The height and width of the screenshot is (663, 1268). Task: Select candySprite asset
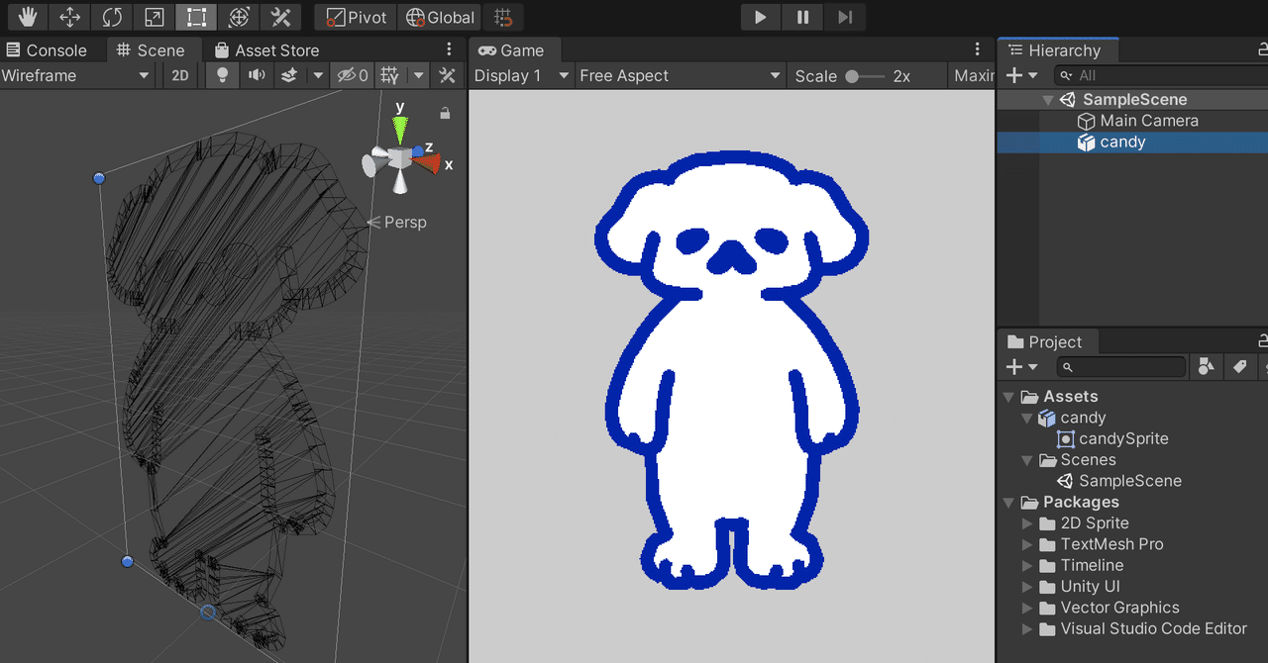click(x=1112, y=438)
